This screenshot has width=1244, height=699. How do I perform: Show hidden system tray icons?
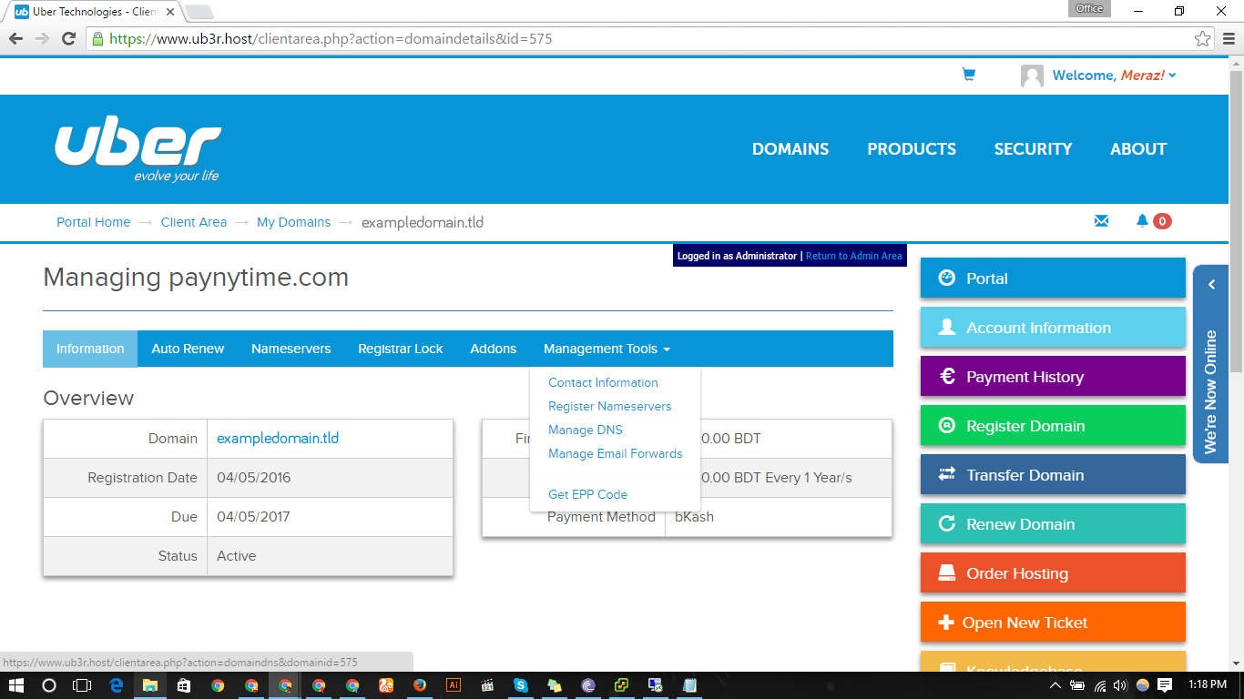point(1055,685)
